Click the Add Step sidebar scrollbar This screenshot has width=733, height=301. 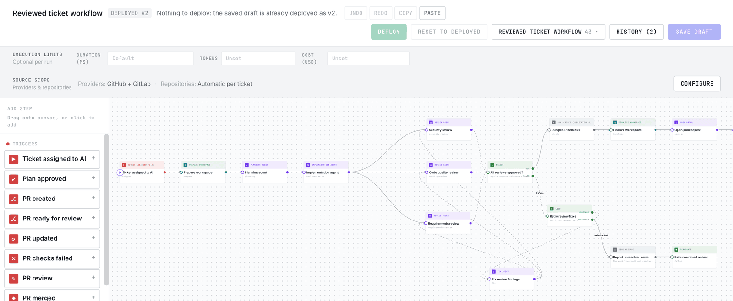coord(107,210)
